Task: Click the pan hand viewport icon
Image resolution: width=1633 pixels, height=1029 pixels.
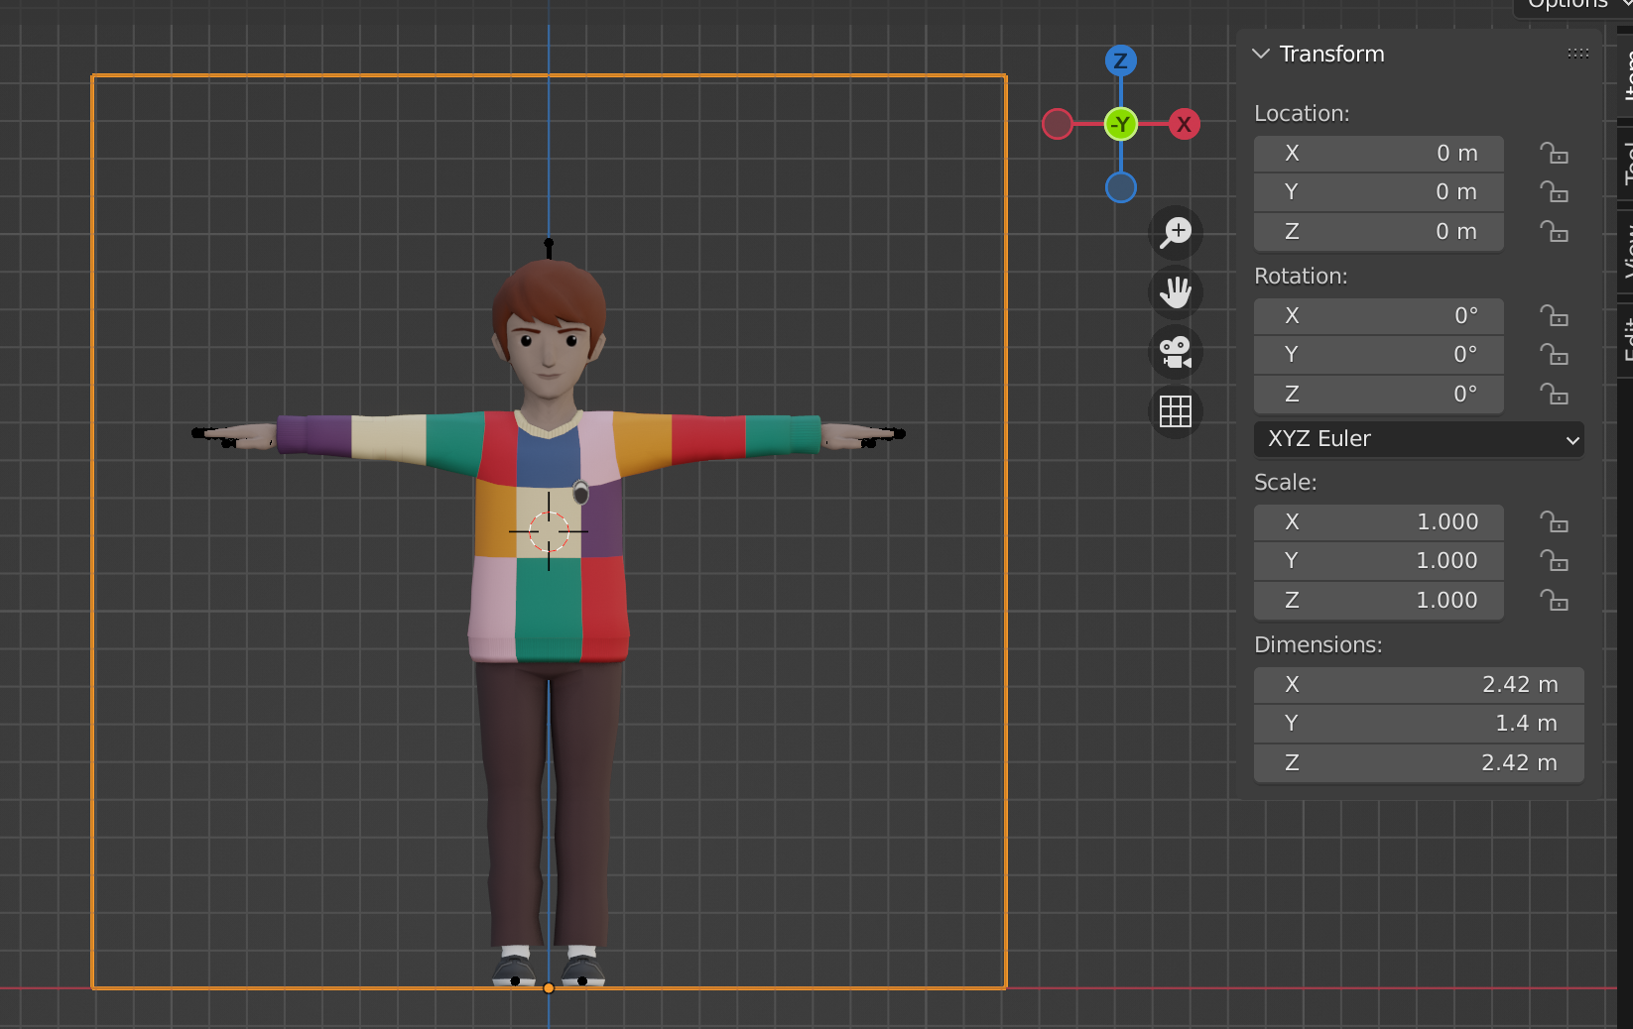Action: pyautogui.click(x=1176, y=292)
